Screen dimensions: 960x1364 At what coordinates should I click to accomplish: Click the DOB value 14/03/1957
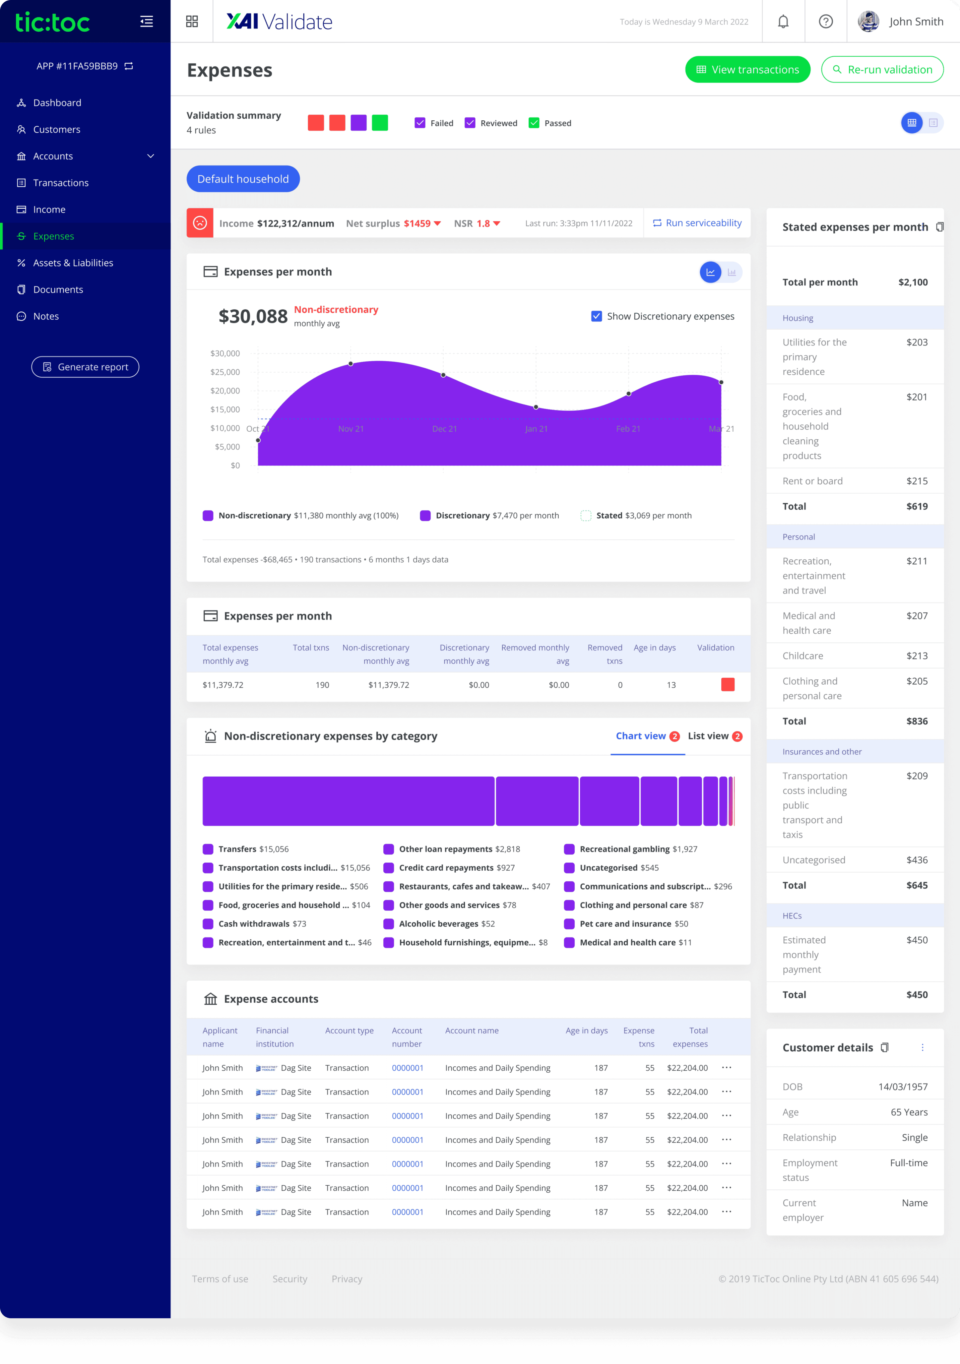pyautogui.click(x=903, y=1087)
